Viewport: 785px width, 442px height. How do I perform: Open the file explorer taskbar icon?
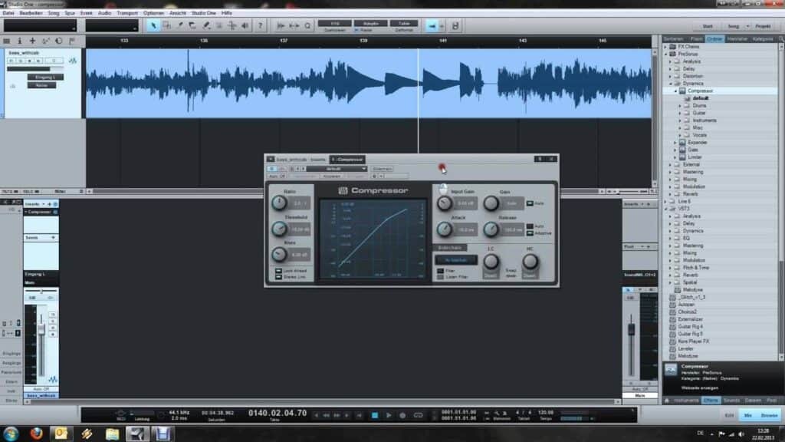[x=112, y=434]
